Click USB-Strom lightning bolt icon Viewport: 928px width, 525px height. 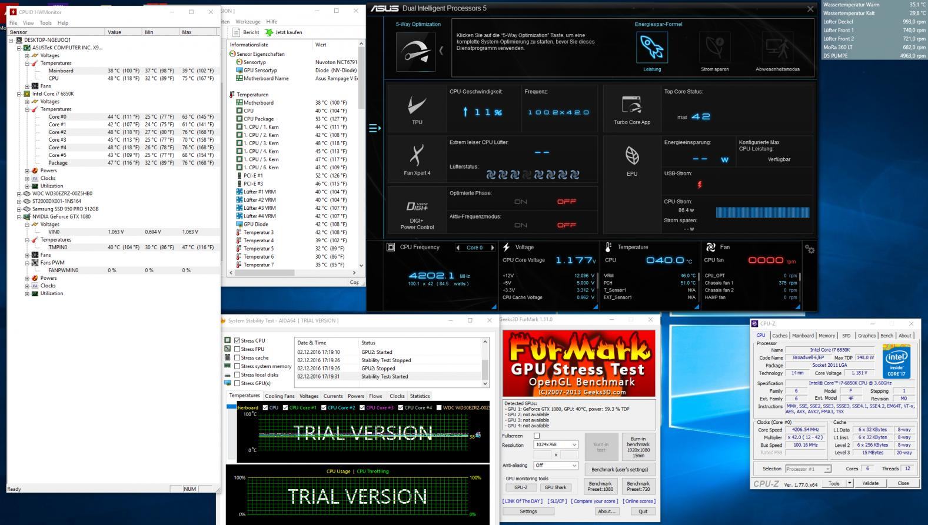tap(700, 185)
